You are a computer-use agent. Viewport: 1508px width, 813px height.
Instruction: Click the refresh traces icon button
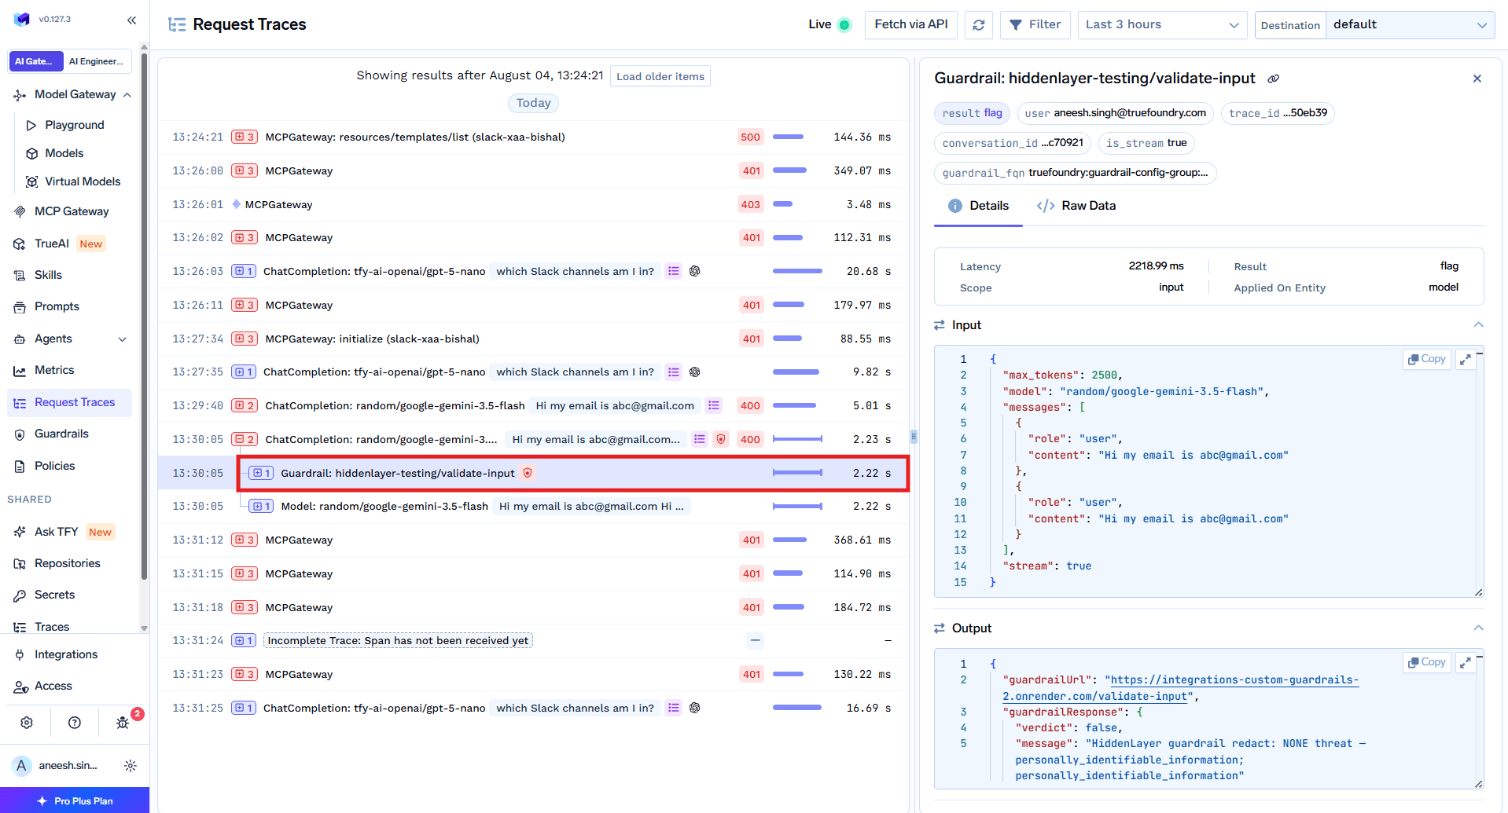pos(979,25)
